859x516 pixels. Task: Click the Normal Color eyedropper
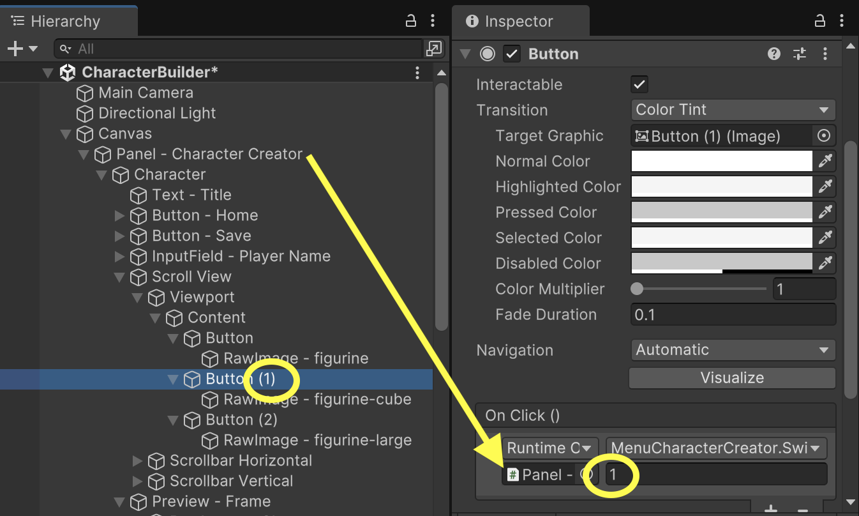tap(825, 161)
